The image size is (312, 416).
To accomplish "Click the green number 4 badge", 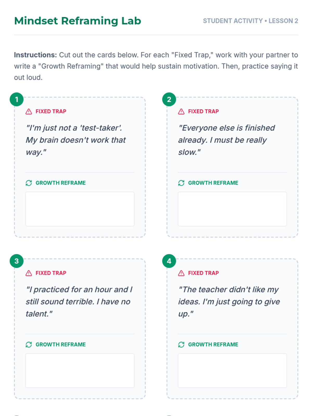I will pos(169,261).
